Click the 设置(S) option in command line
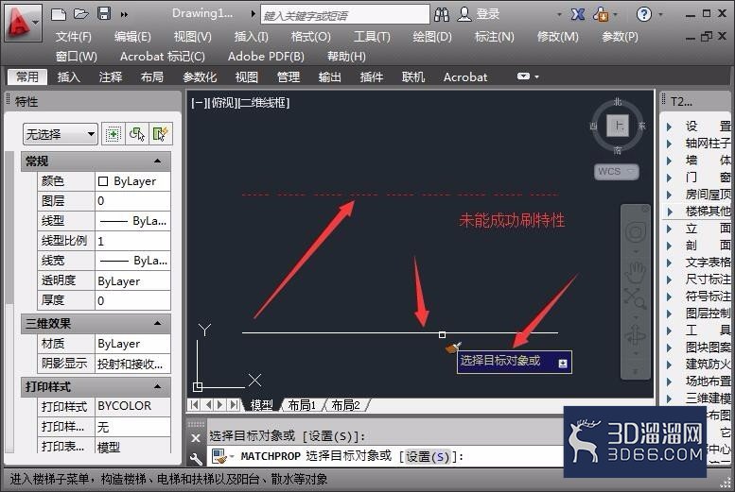 coord(428,456)
